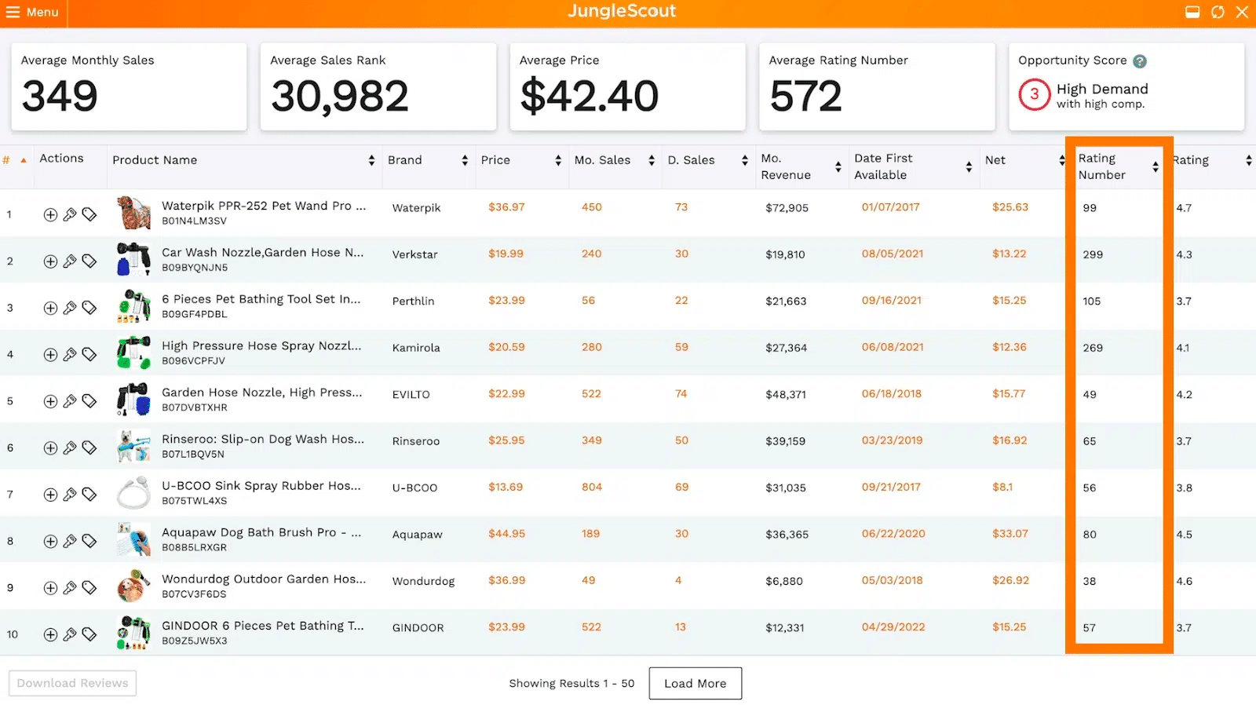This screenshot has width=1256, height=705.
Task: Sort by Rating Number column arrows
Action: (1155, 166)
